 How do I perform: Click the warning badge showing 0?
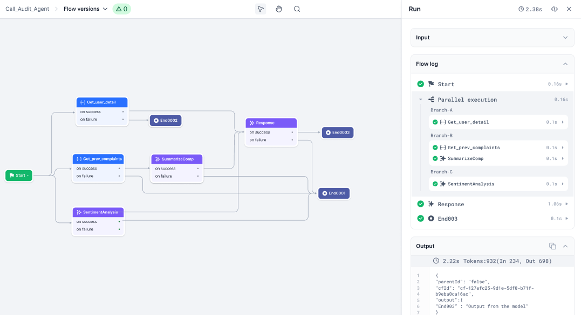pos(121,9)
